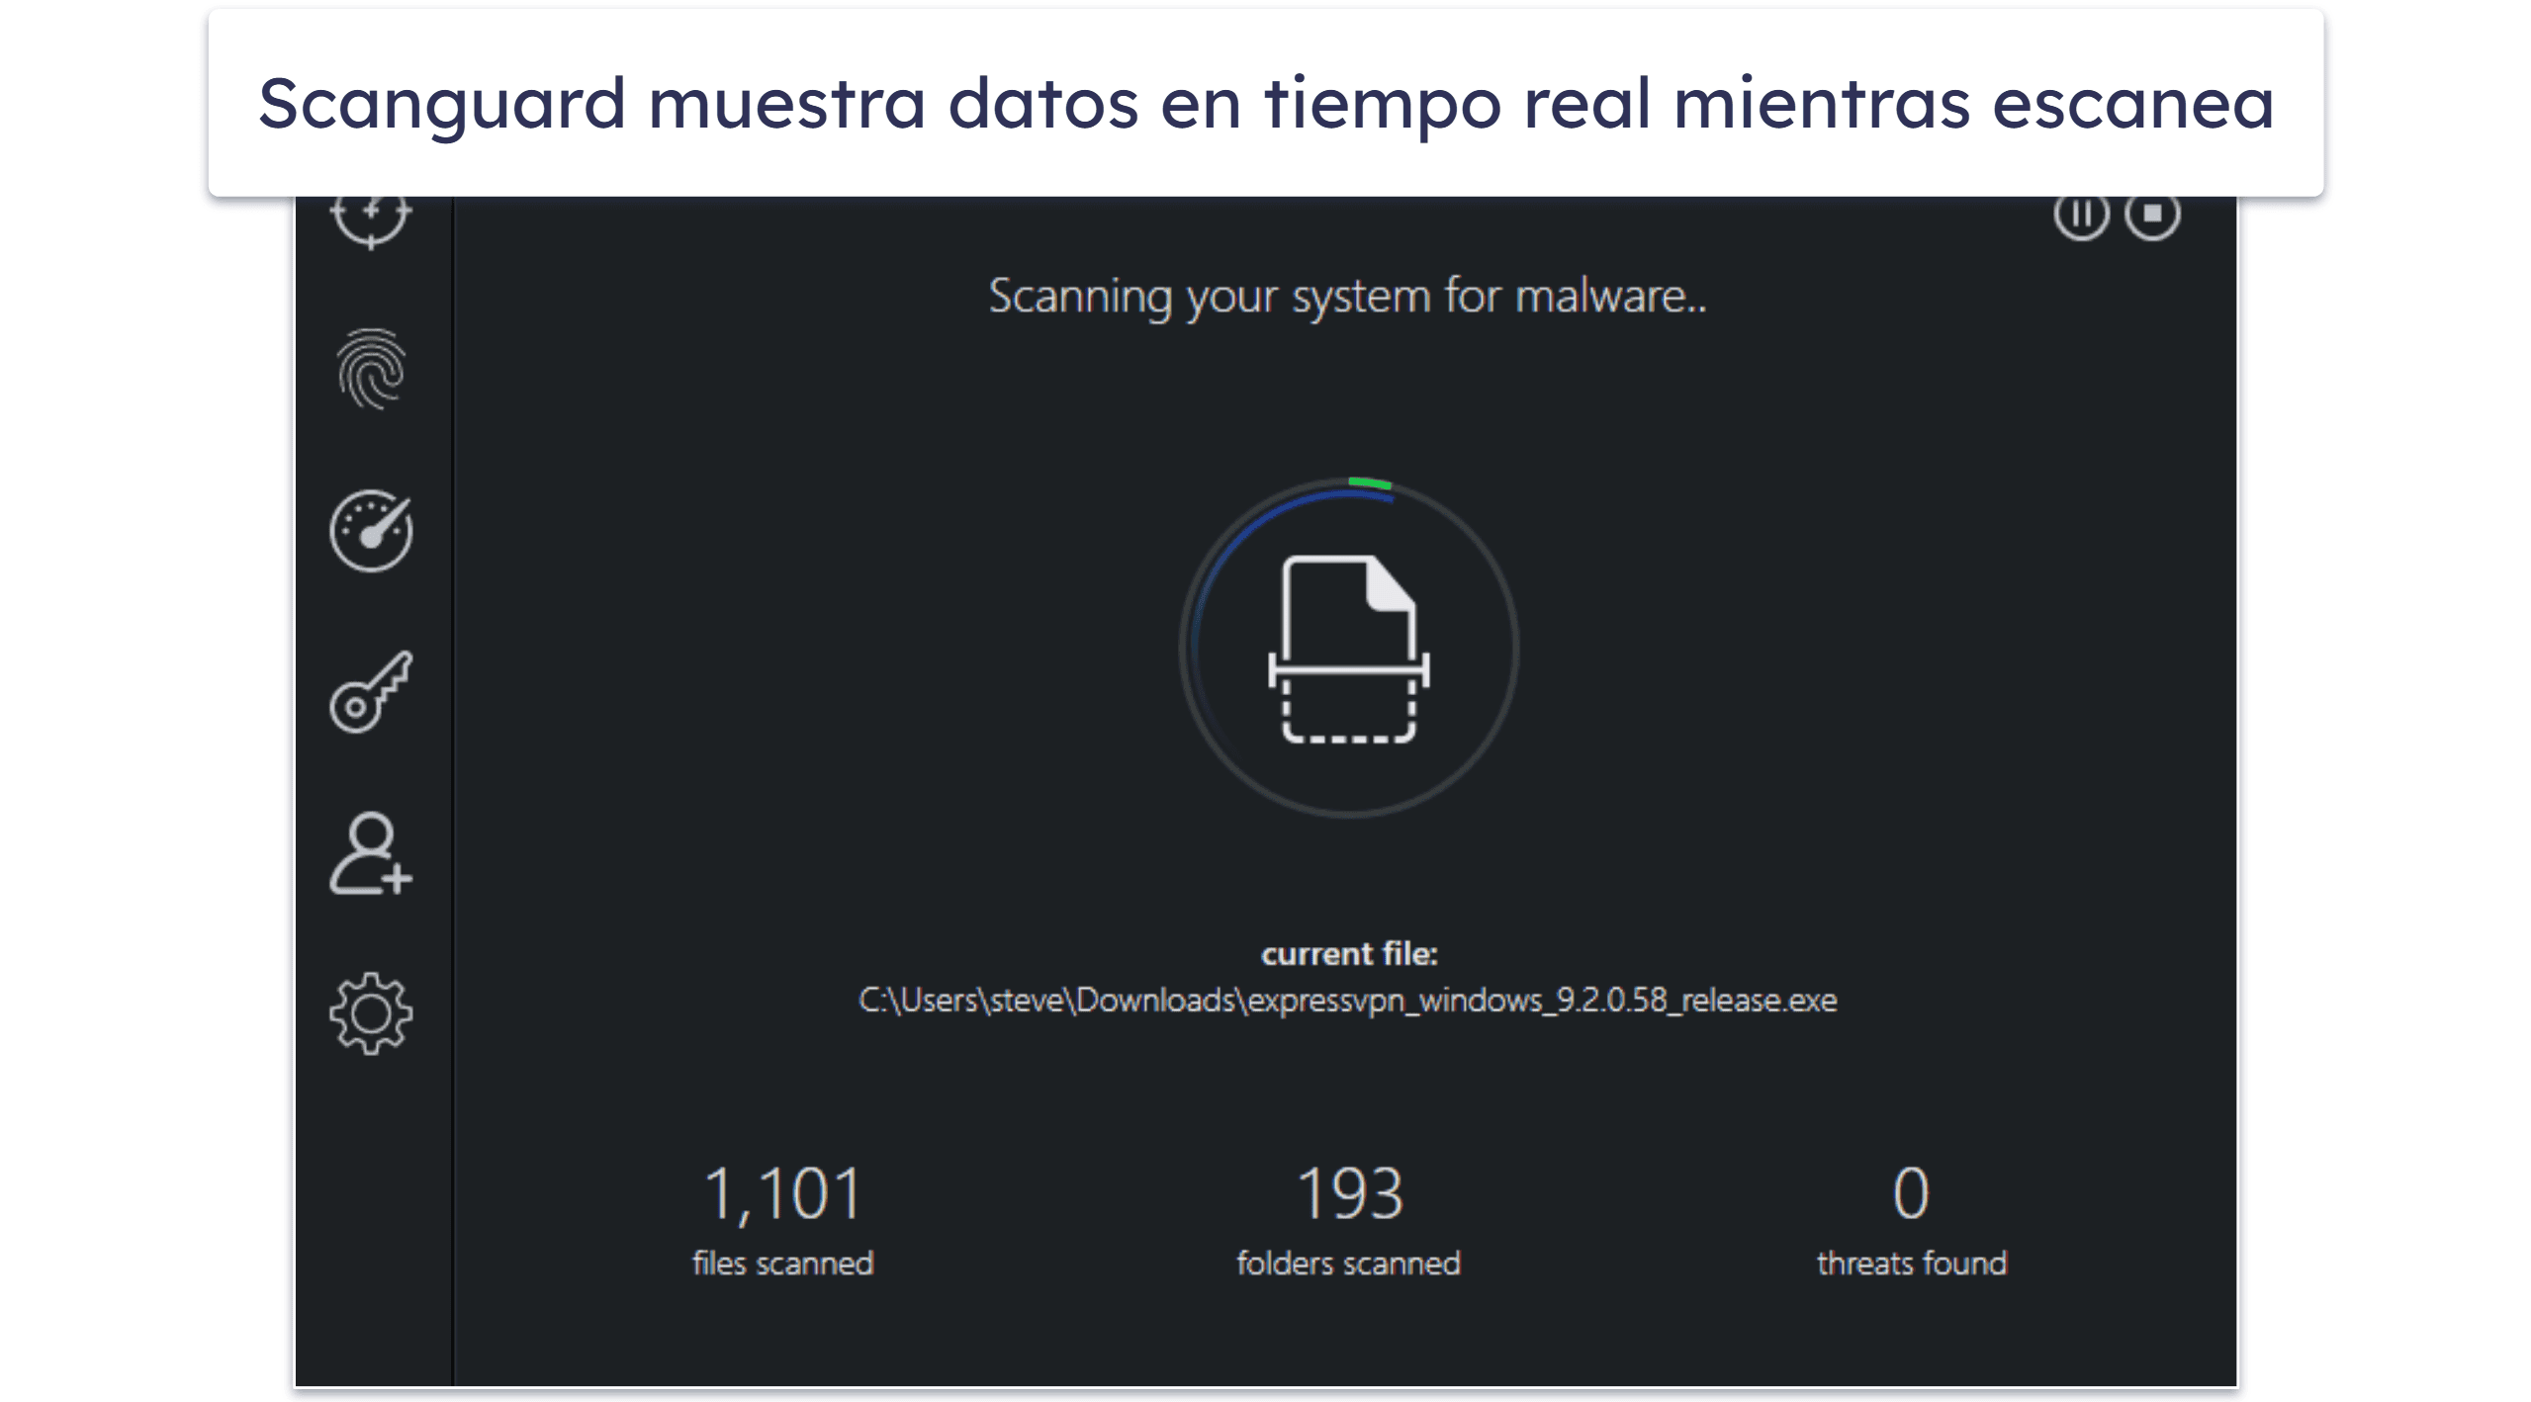
Task: Click the document scanning icon in the circle
Action: click(x=1349, y=649)
